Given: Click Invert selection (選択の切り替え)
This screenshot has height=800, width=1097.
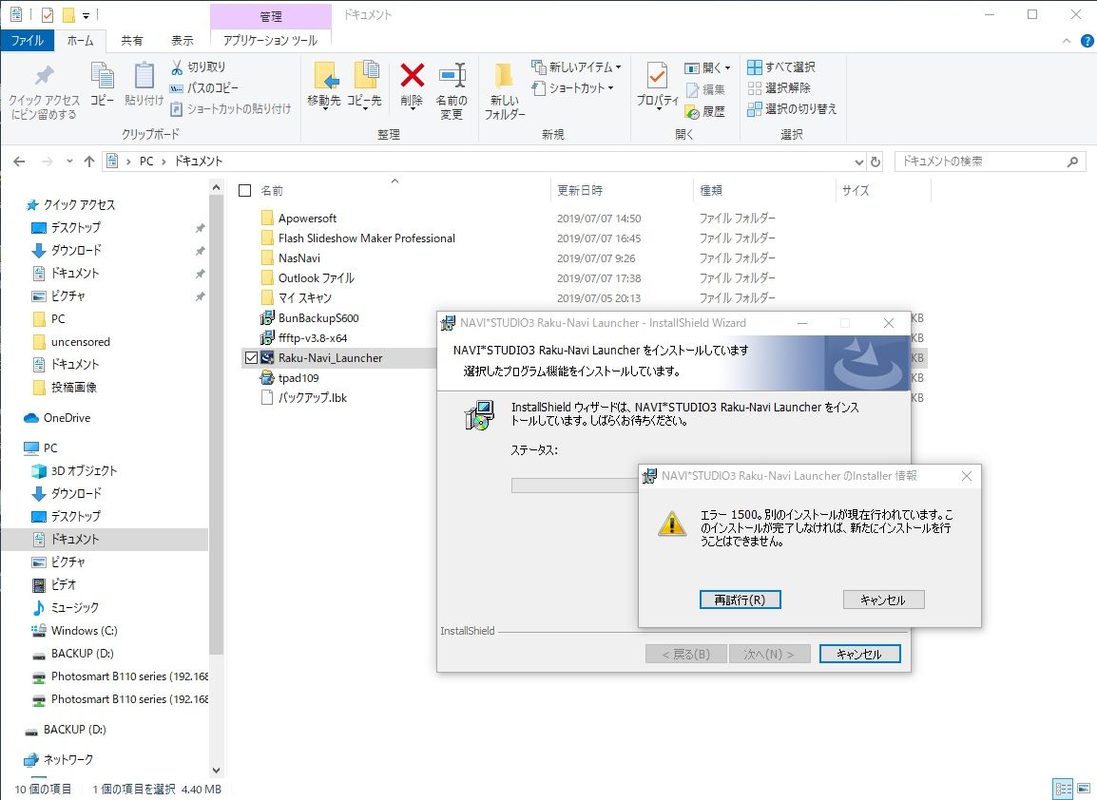Looking at the screenshot, I should [792, 108].
